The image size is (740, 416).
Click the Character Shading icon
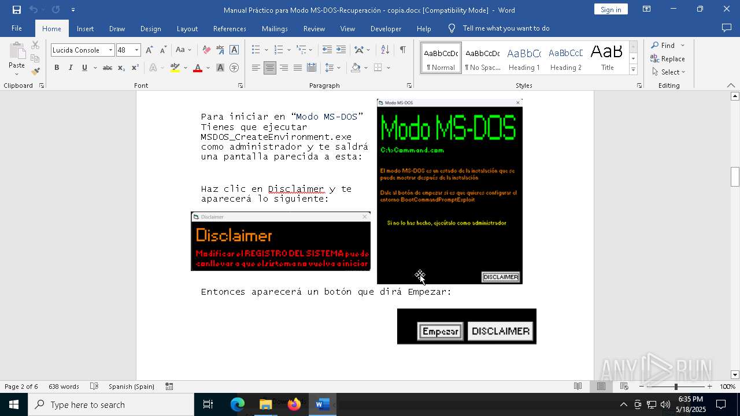(220, 68)
